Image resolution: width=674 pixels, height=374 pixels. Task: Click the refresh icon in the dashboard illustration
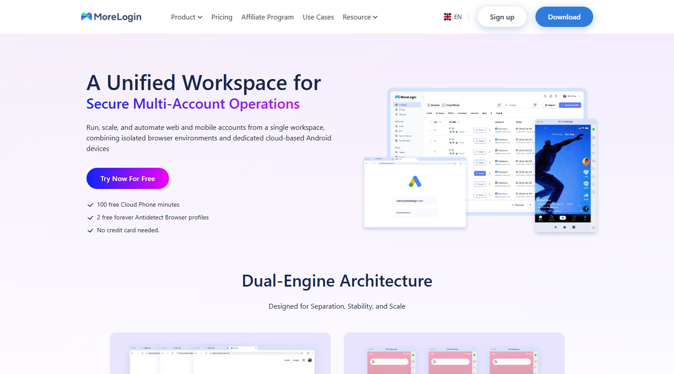499,105
